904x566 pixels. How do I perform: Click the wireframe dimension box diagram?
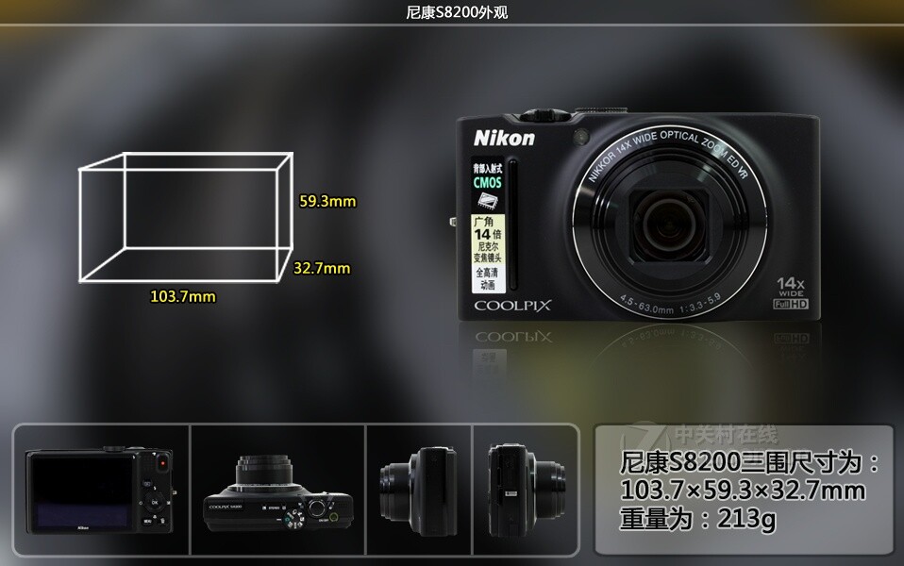(x=186, y=217)
